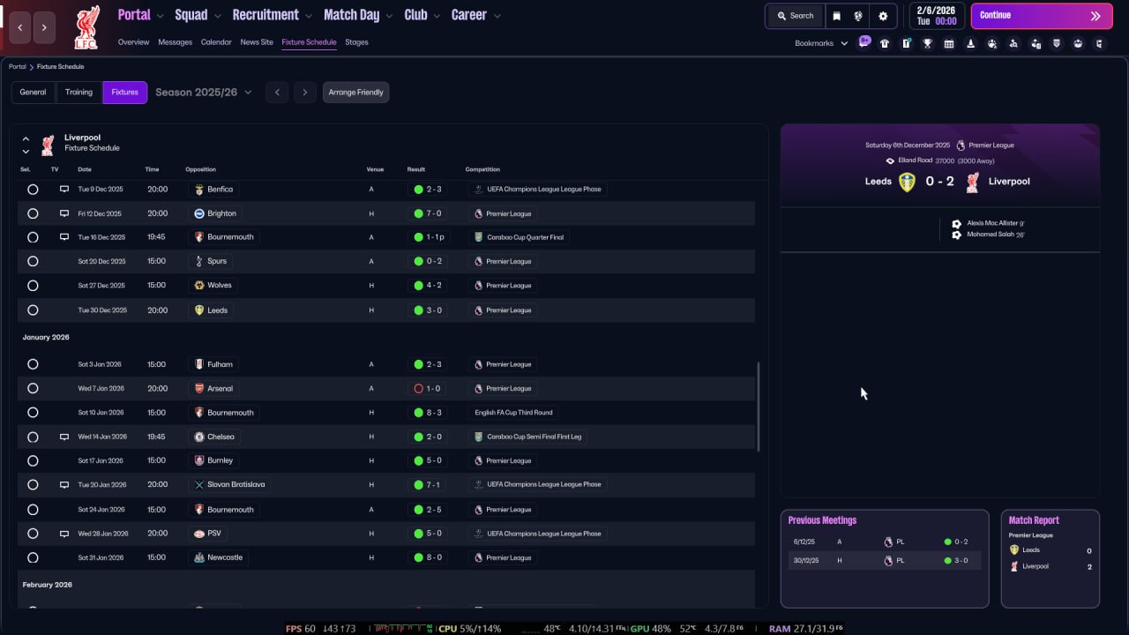This screenshot has height=635, width=1129.
Task: Click the Elland Road stadium icon
Action: [x=890, y=161]
